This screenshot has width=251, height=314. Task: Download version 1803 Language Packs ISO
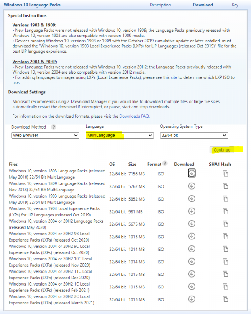pyautogui.click(x=192, y=173)
